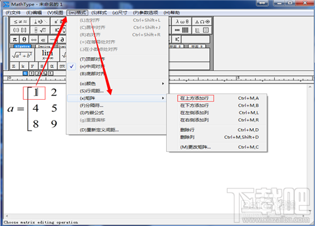
Task: Switch to tab 9 on the right toolbar
Action: tap(197, 46)
